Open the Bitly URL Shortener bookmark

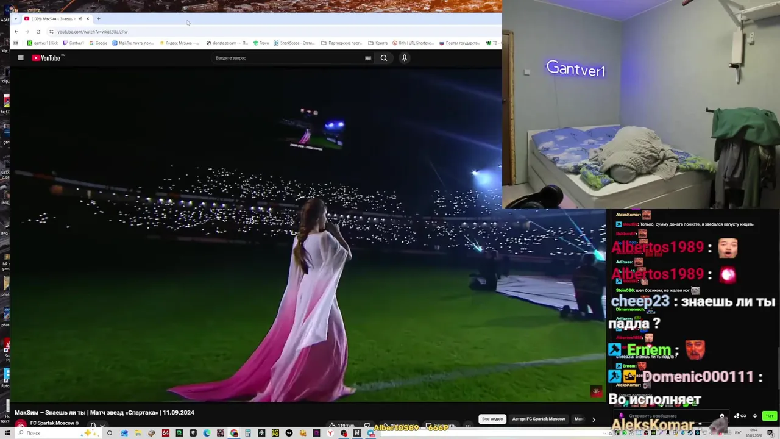tap(414, 43)
